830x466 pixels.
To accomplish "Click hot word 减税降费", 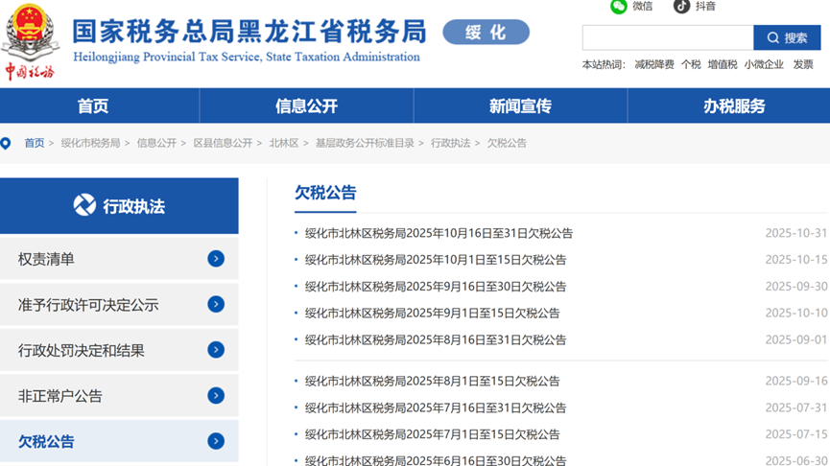I will coord(654,64).
